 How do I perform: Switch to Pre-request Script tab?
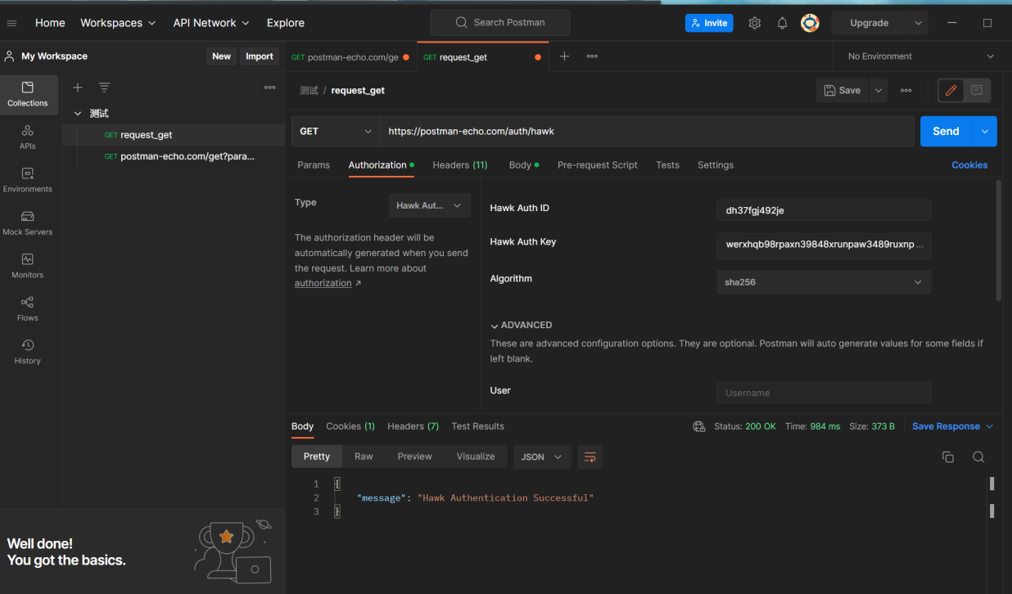pyautogui.click(x=598, y=164)
